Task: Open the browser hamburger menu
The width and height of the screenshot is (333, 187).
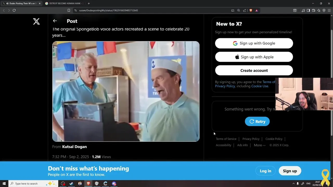Action: click(329, 10)
